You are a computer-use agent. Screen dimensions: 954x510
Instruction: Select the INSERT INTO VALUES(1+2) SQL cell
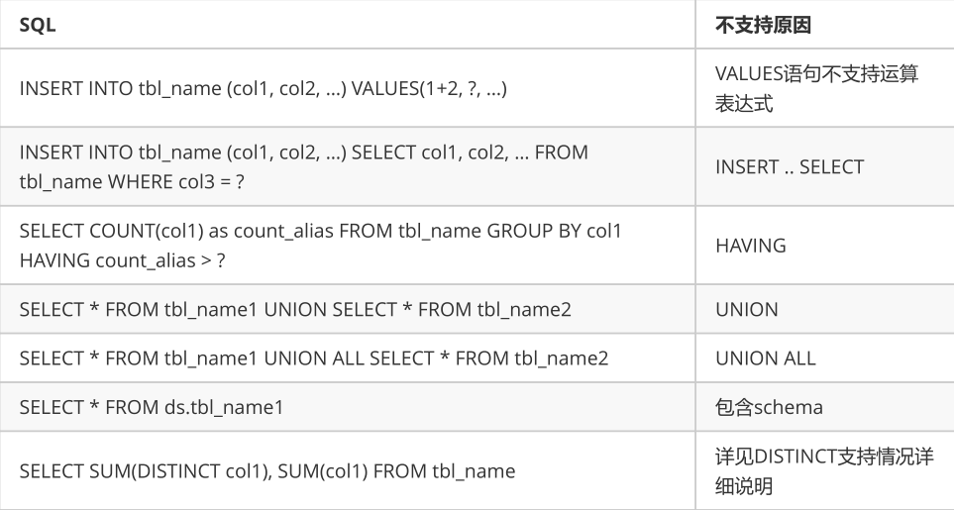[348, 88]
